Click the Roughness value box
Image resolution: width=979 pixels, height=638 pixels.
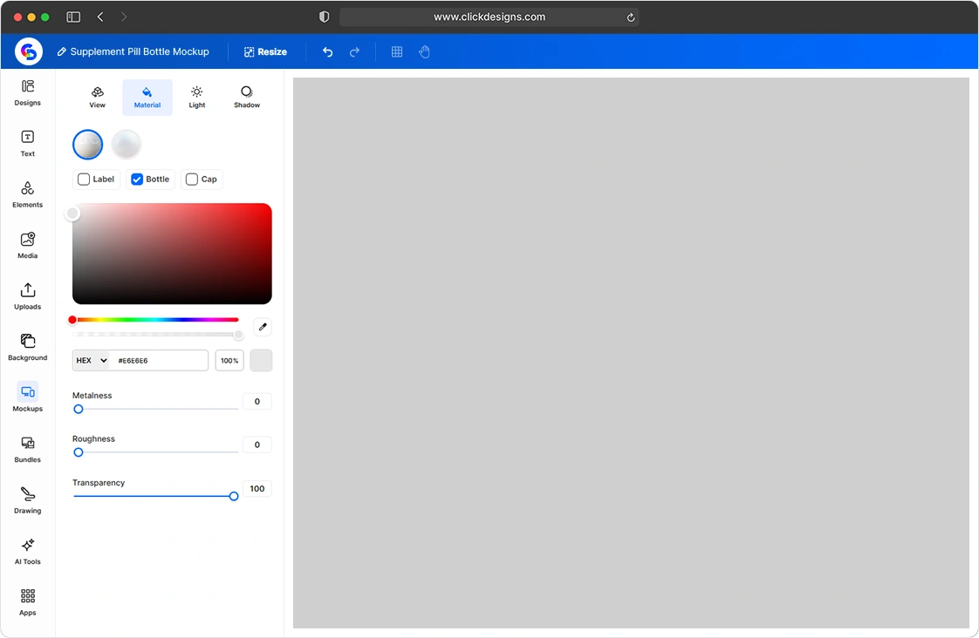pos(257,445)
